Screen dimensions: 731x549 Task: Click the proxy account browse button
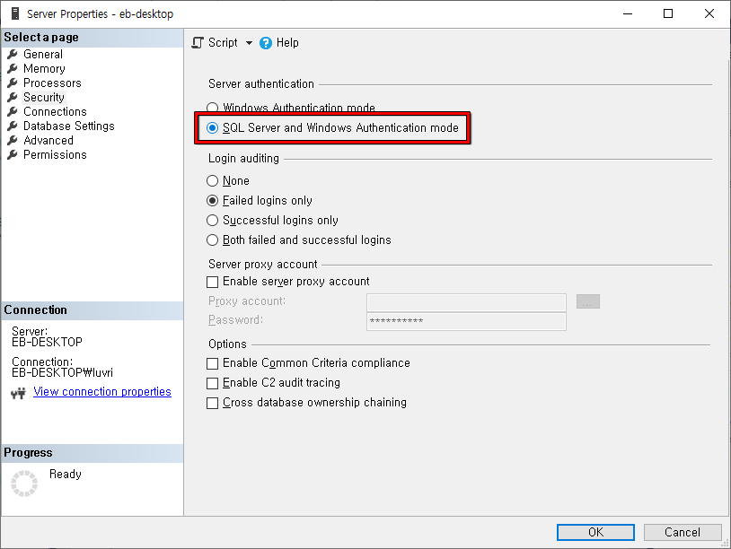(588, 301)
